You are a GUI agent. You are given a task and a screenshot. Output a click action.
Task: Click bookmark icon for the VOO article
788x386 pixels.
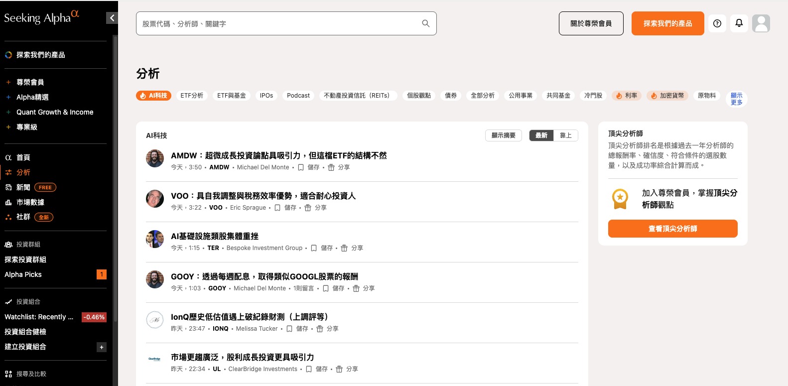[277, 208]
